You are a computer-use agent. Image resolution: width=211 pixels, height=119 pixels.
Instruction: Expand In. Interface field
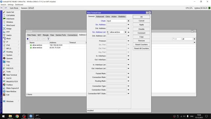point(128,56)
